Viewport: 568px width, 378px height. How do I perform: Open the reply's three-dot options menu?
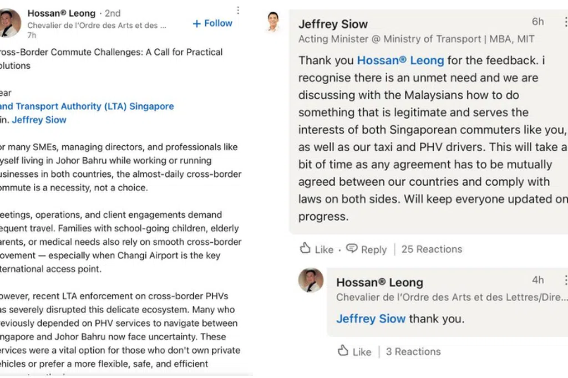point(565,280)
